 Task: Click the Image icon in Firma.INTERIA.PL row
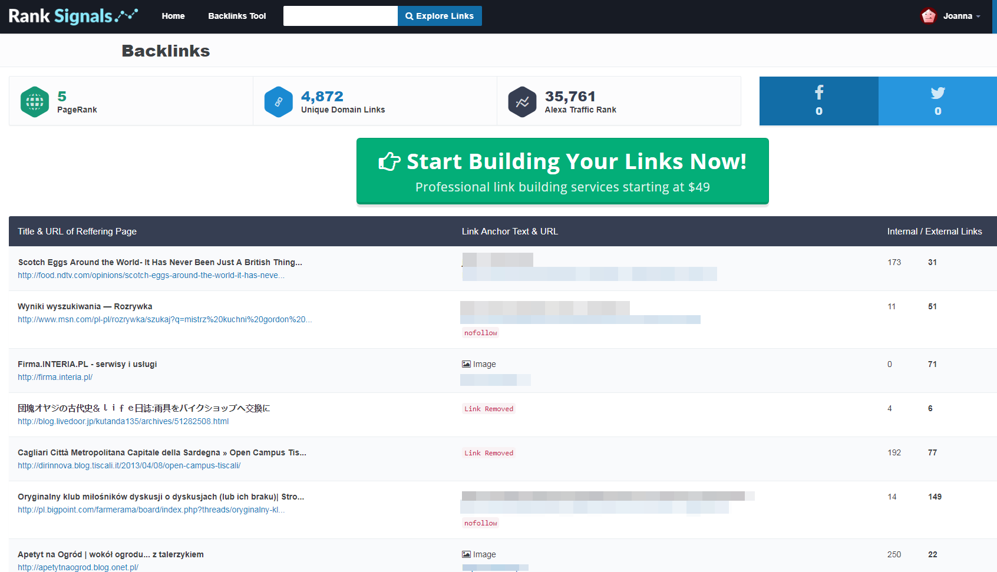pos(466,364)
